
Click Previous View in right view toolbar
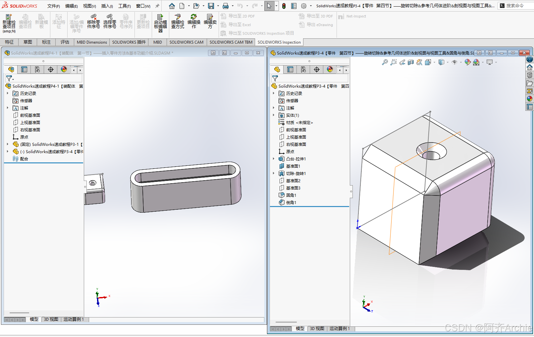(x=402, y=62)
